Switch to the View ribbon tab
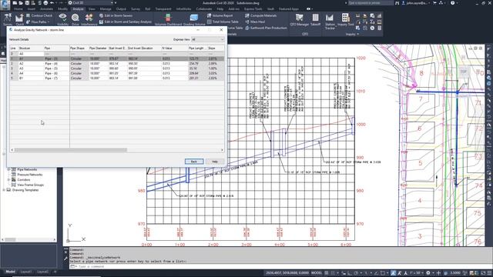The width and height of the screenshot is (493, 277). tap(92, 9)
